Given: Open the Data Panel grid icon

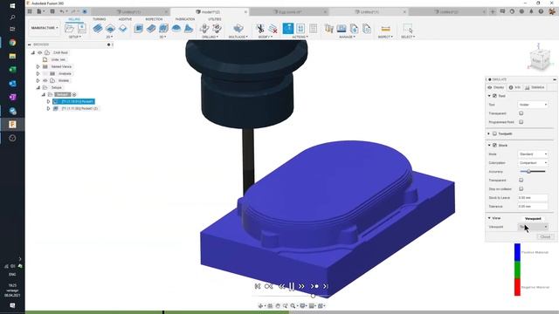Looking at the screenshot, I should point(30,11).
